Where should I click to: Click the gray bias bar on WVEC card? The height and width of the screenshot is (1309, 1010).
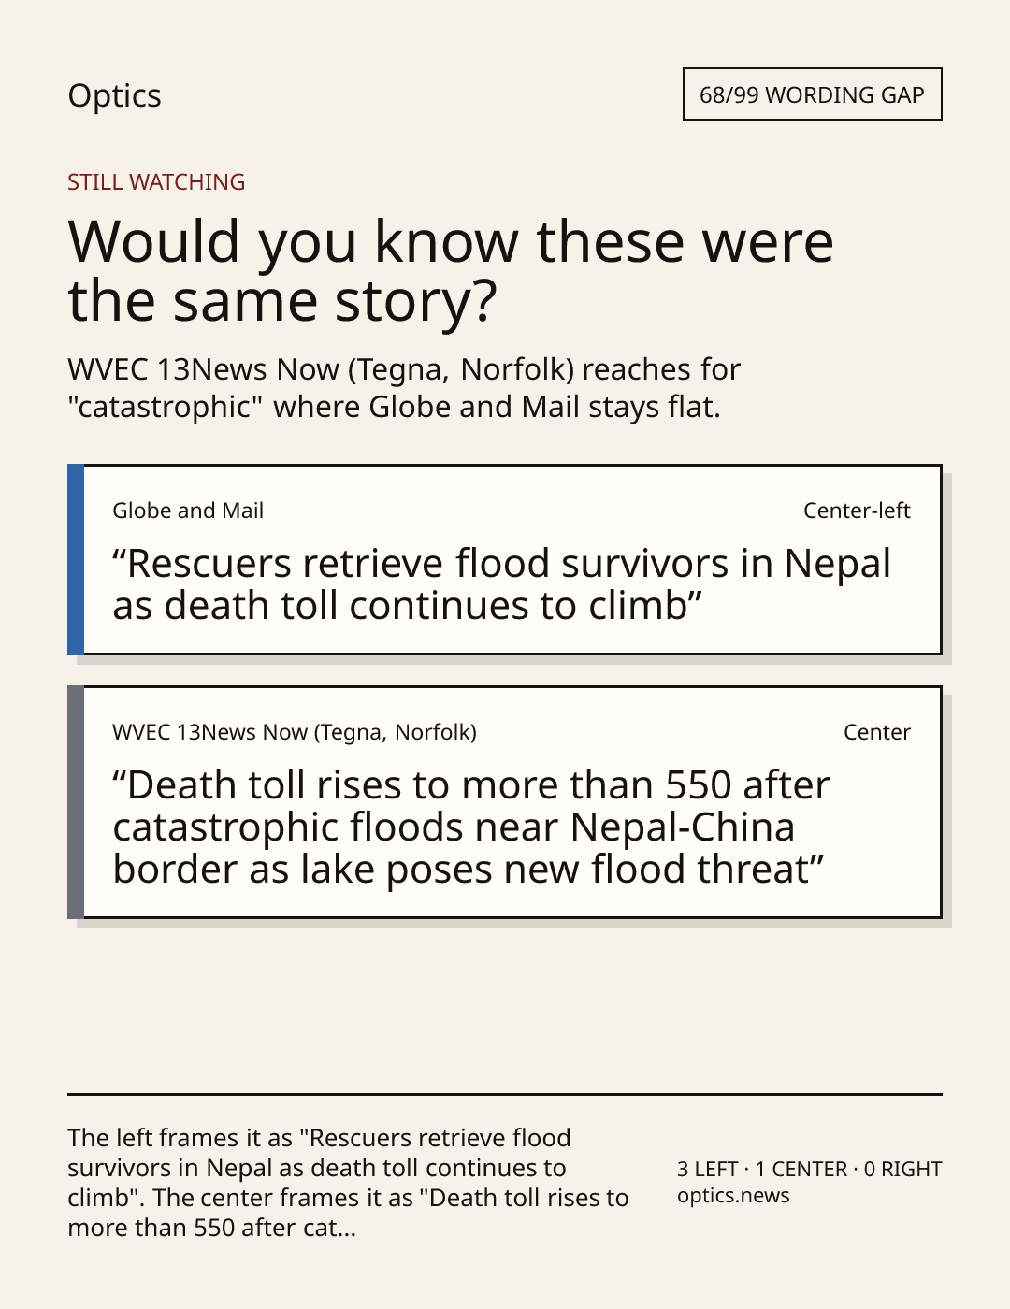pyautogui.click(x=76, y=802)
